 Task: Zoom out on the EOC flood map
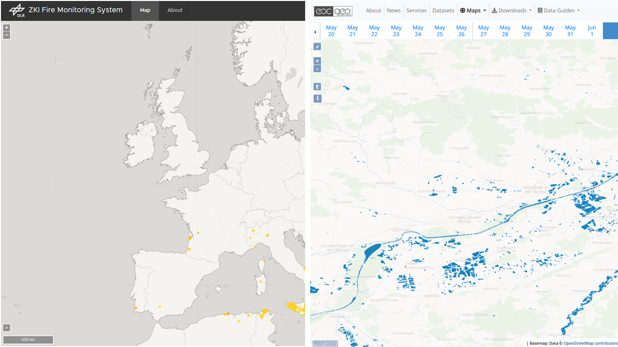click(x=317, y=69)
